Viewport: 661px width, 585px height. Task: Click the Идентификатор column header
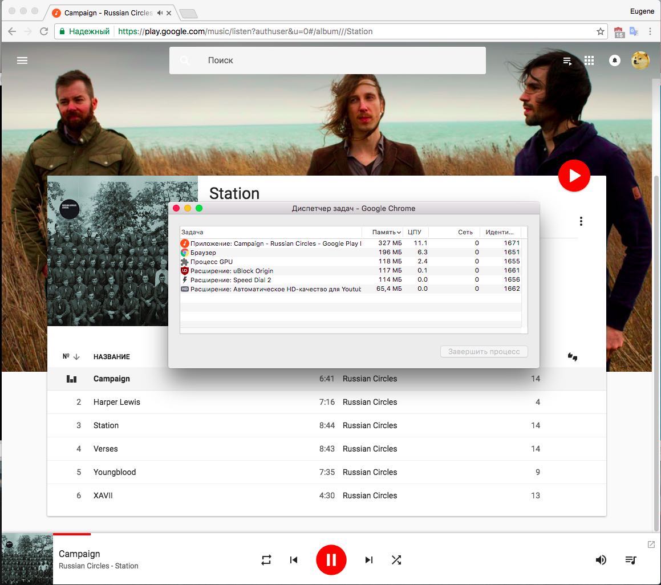tap(500, 232)
